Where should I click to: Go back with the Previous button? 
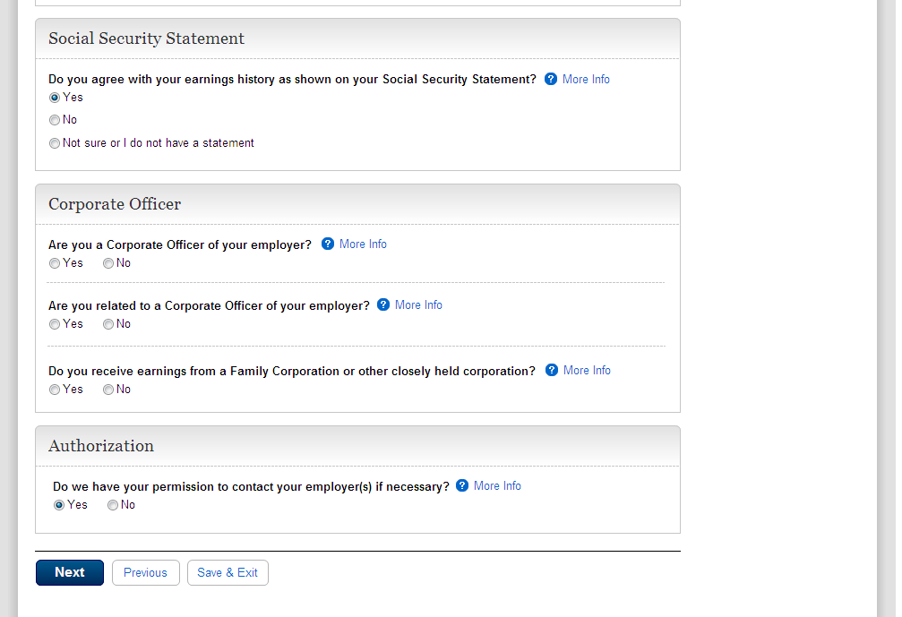[145, 572]
